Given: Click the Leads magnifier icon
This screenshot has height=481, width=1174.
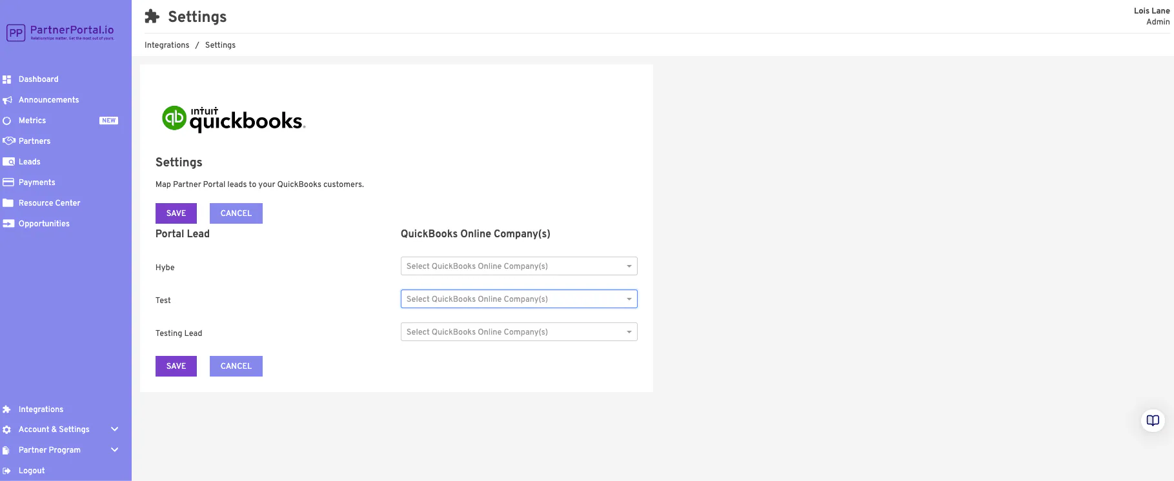Looking at the screenshot, I should click(8, 162).
